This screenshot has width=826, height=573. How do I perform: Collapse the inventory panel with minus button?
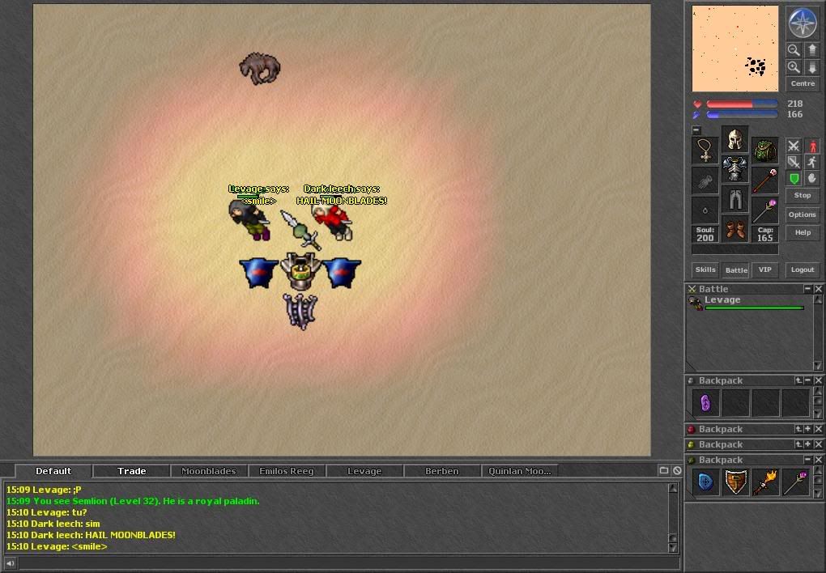[696, 129]
